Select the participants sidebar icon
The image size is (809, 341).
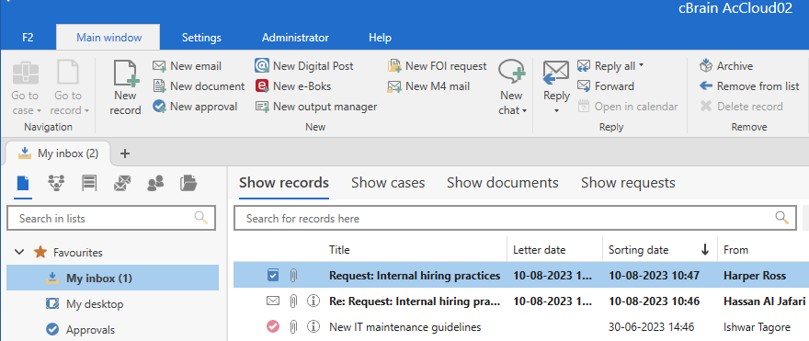coord(155,183)
